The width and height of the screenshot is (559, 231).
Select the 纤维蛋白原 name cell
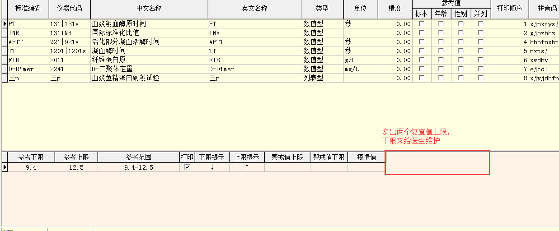149,60
